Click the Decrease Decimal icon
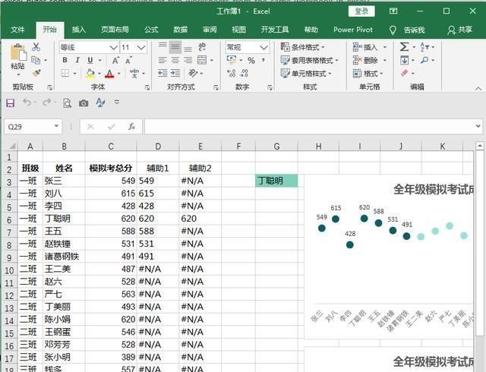486x372 pixels. tap(245, 73)
